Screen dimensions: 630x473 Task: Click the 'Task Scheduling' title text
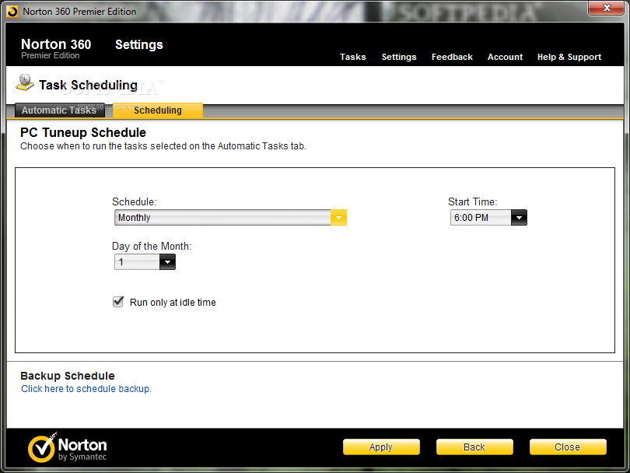pyautogui.click(x=88, y=86)
